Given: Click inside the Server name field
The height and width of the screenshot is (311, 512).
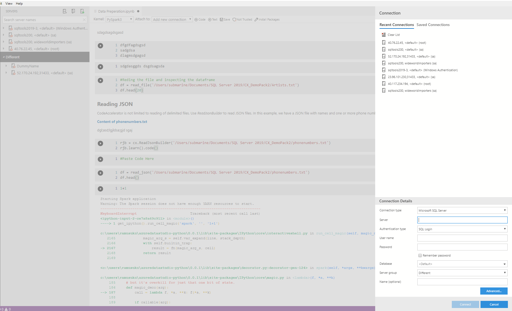Looking at the screenshot, I should point(462,220).
